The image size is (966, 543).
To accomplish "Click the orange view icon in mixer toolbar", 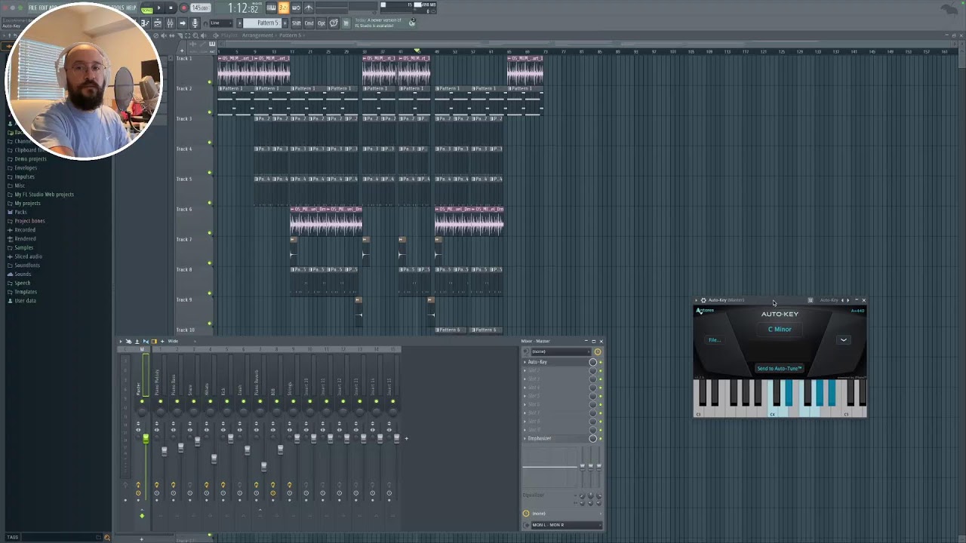I will [x=154, y=342].
